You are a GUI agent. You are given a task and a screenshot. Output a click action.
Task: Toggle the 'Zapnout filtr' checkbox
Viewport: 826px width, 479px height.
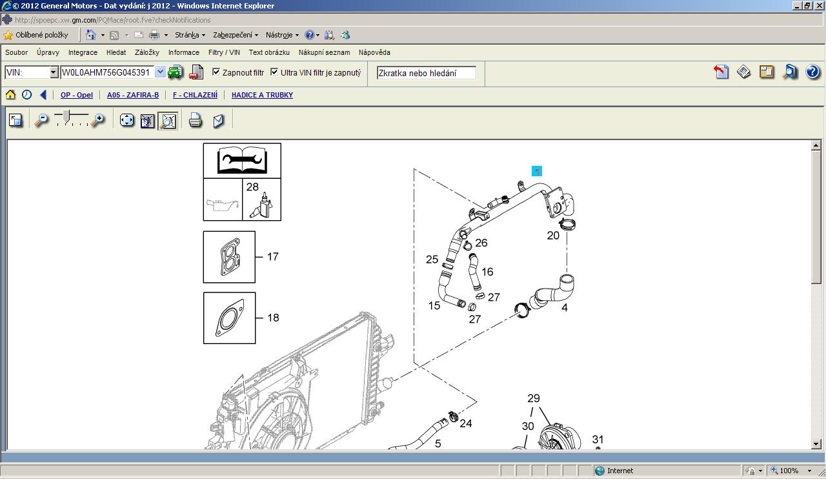click(x=216, y=72)
